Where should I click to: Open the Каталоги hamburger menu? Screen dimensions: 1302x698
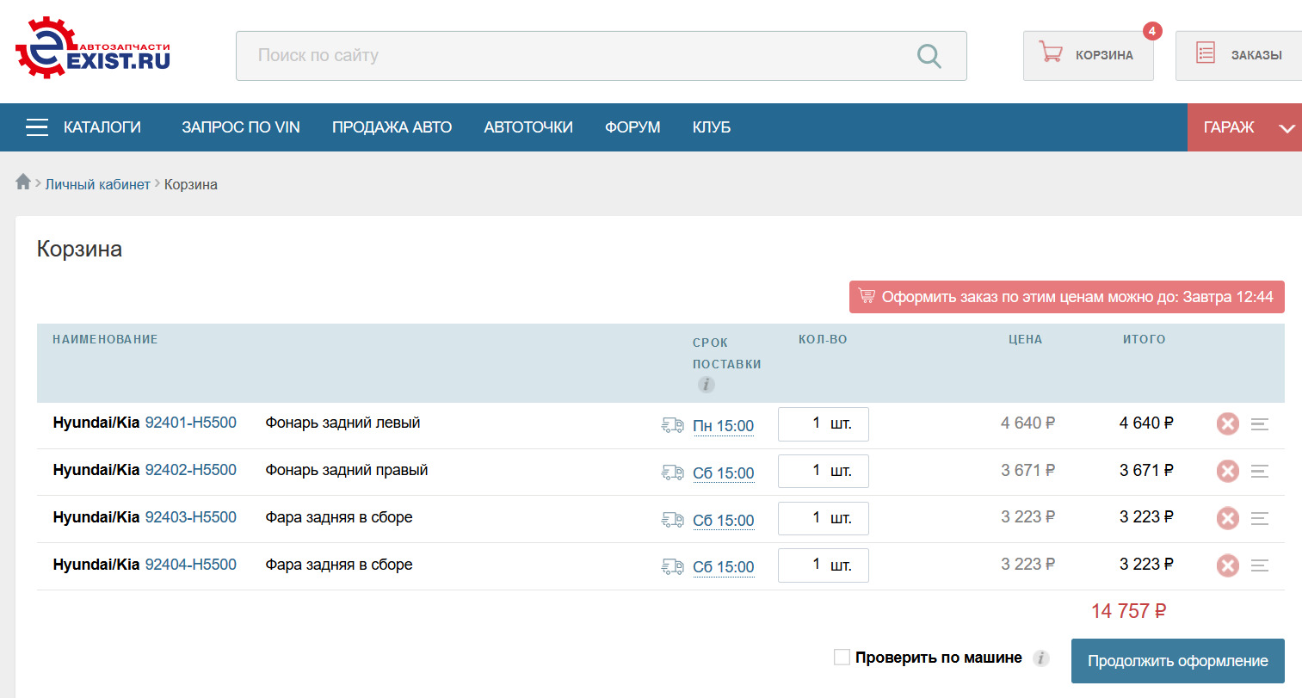pyautogui.click(x=37, y=127)
